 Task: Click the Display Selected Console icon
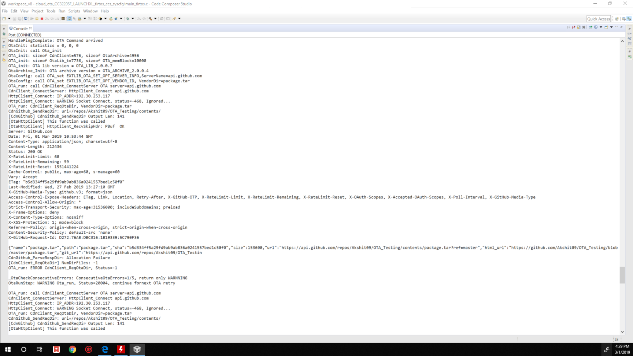(596, 27)
